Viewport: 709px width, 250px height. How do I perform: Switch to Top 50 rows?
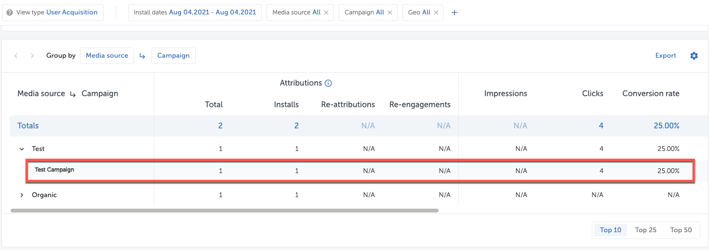pos(681,230)
